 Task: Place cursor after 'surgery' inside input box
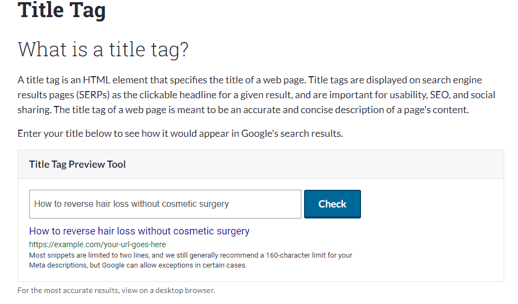click(x=230, y=204)
